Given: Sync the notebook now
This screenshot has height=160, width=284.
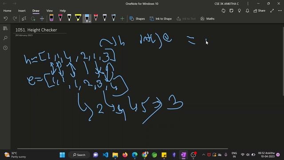Looking at the screenshot, I should click(224, 11).
